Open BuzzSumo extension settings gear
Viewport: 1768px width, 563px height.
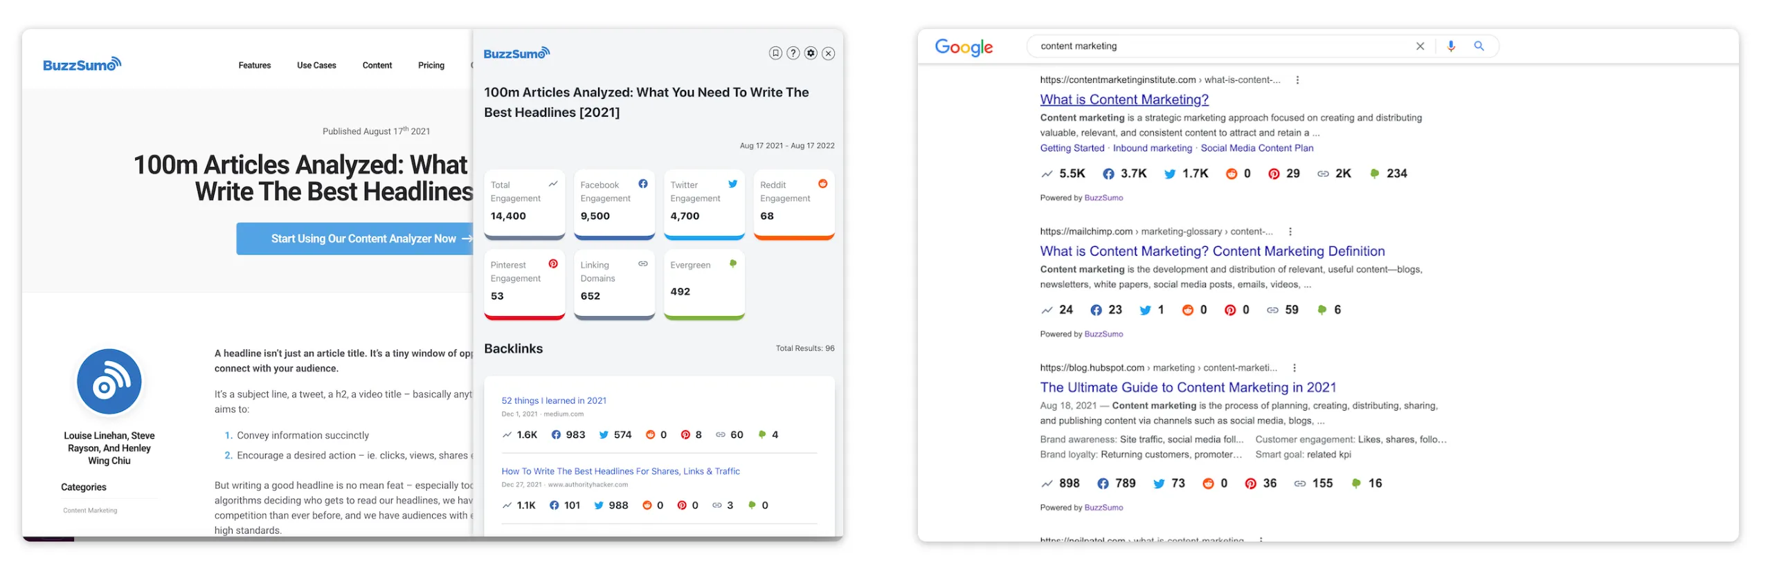tap(810, 53)
